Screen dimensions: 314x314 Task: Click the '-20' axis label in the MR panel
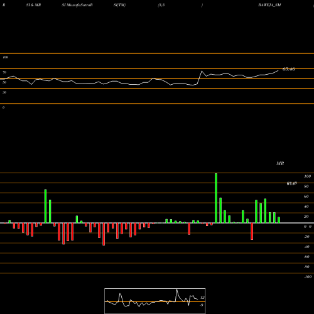[x=306, y=237]
